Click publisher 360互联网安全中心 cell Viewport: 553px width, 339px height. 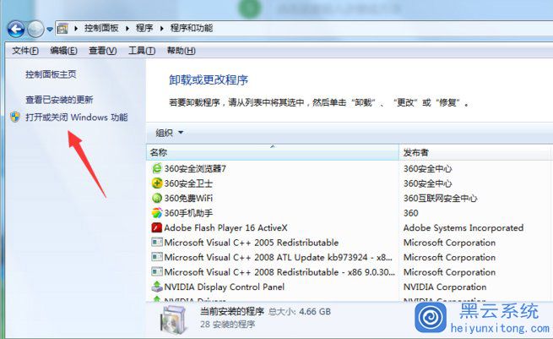click(x=440, y=199)
